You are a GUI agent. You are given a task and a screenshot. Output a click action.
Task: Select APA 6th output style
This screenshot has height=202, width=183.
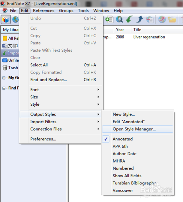point(137,146)
